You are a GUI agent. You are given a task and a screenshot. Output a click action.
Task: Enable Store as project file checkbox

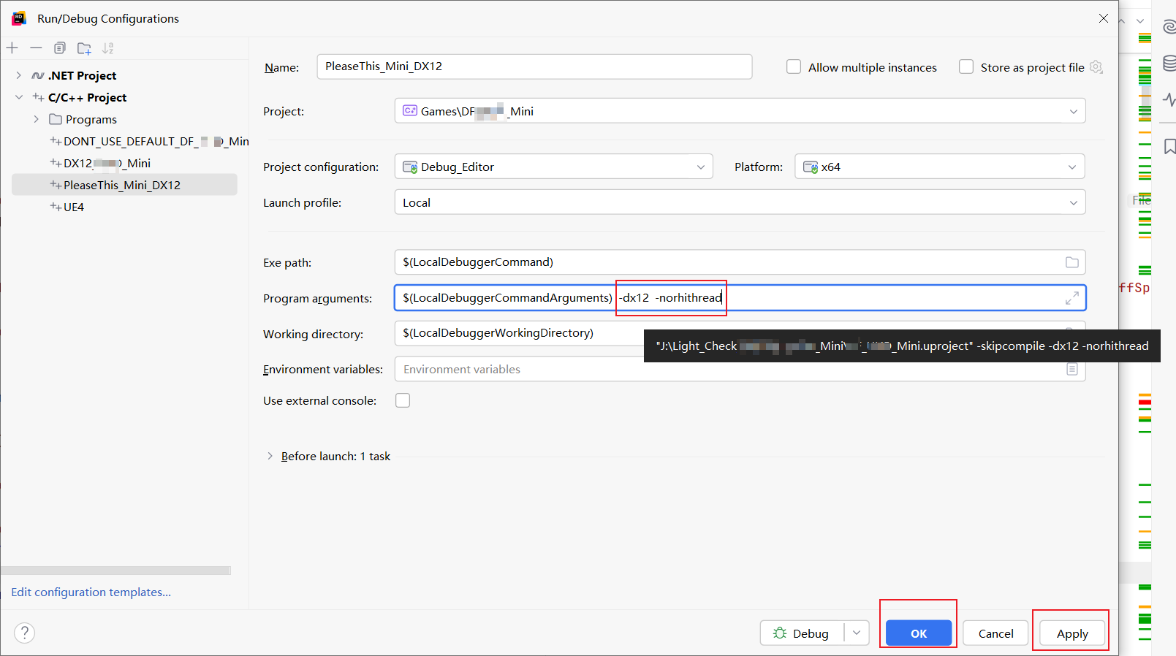coord(966,67)
